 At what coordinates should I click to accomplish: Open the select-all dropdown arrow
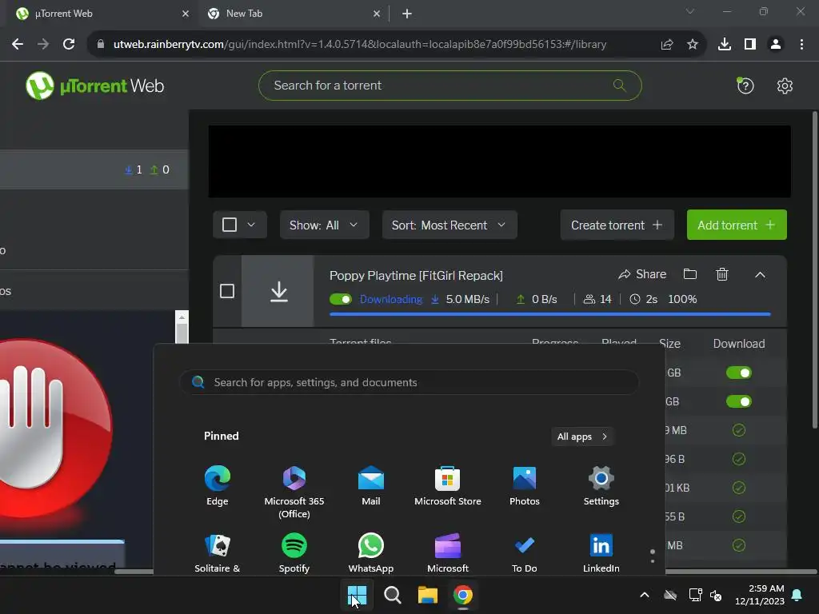[x=251, y=225]
